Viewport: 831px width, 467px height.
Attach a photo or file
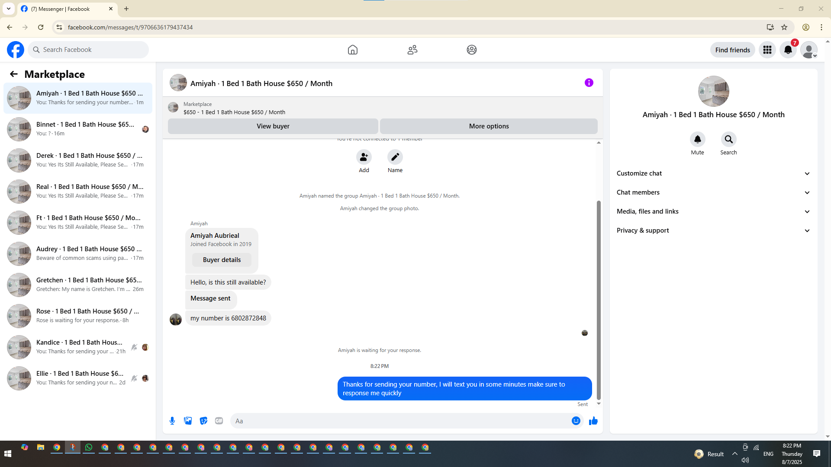[x=188, y=421]
